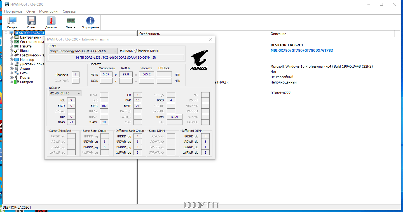Screen dimensions: 403x212
Task: Click the tFAW value 20 field
Action: coord(104,122)
